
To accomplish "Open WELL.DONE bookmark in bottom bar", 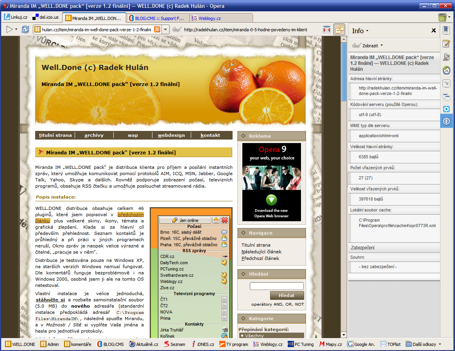I will pyautogui.click(x=20, y=344).
